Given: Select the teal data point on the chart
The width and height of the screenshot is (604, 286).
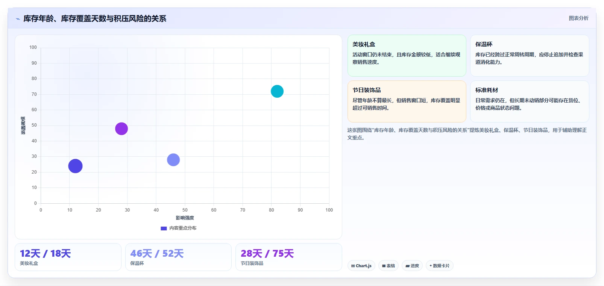Looking at the screenshot, I should pyautogui.click(x=277, y=91).
